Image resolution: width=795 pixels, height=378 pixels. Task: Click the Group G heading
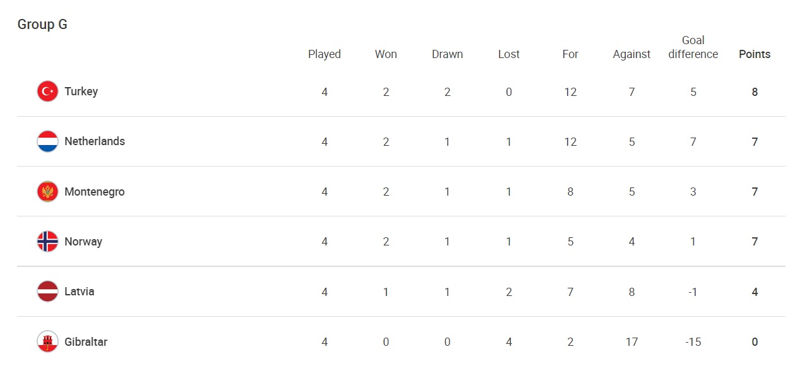point(42,25)
